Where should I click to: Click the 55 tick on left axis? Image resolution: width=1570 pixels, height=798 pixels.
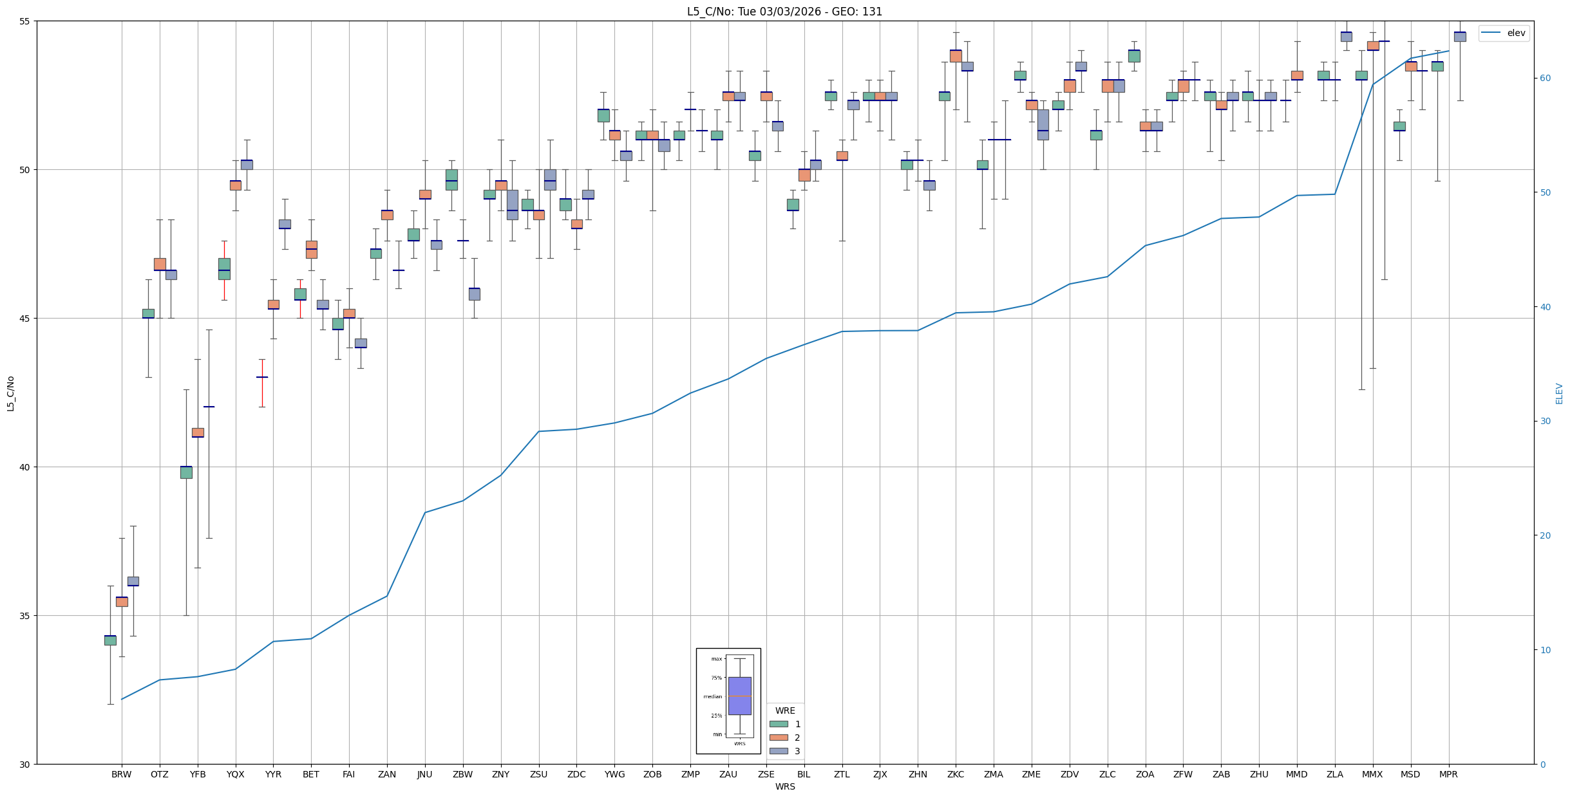coord(25,21)
